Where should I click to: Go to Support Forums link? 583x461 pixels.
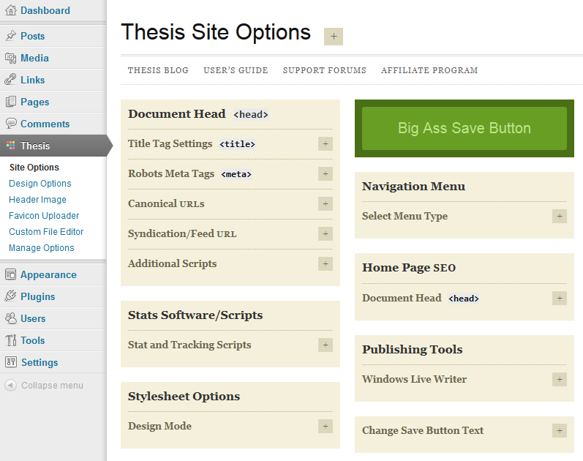324,70
